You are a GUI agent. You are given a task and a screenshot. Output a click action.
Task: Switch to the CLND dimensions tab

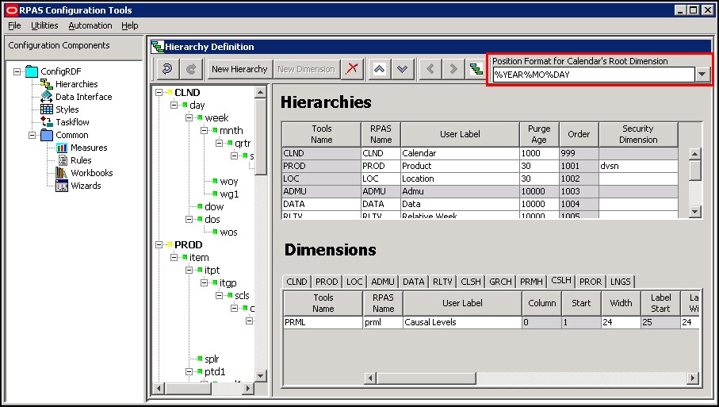point(296,282)
